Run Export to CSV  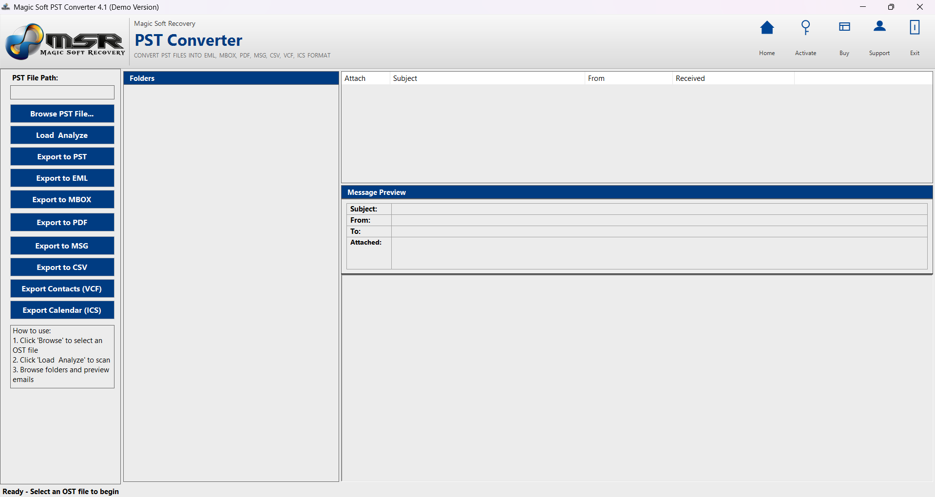click(62, 267)
